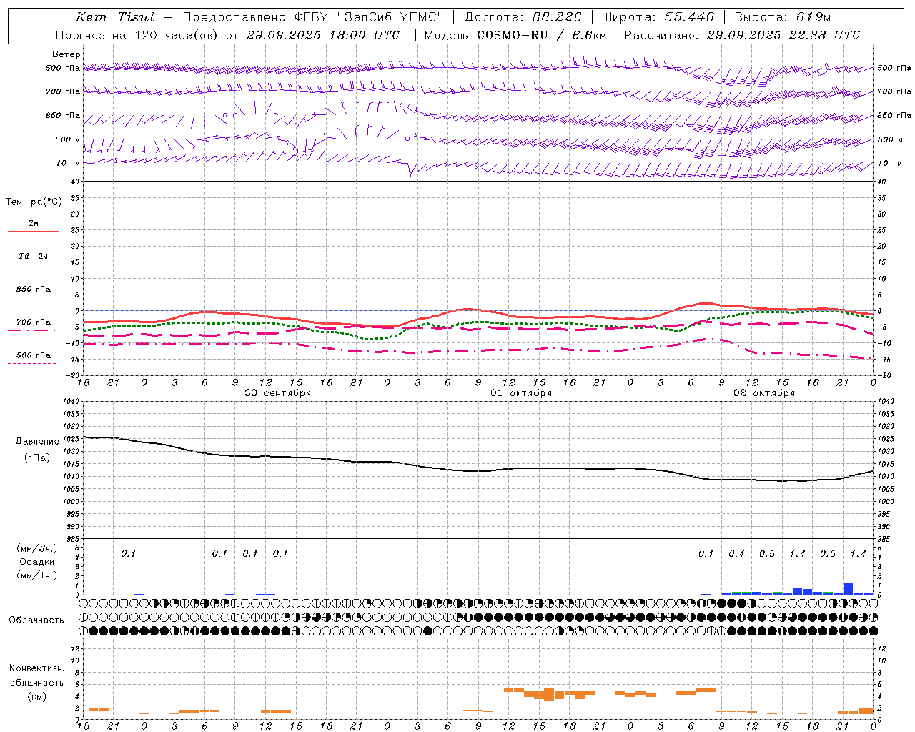Click the 'Td 2м' dew point legend entry

pos(34,256)
